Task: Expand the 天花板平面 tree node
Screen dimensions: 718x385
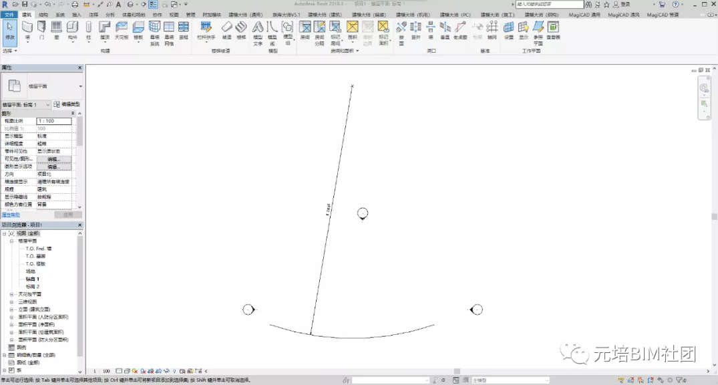Action: 11,294
